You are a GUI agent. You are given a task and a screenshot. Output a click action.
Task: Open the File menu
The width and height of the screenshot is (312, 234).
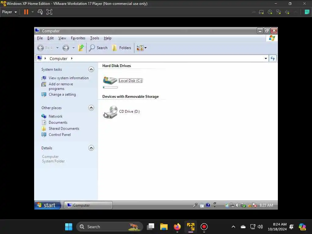coord(40,38)
